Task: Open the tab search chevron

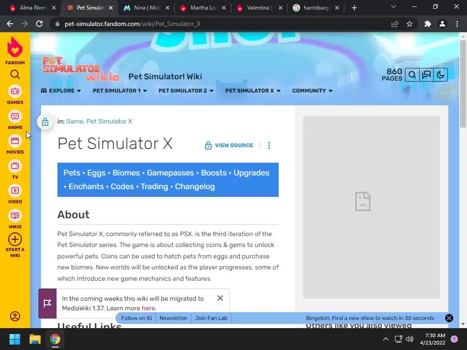Action: pyautogui.click(x=394, y=6)
